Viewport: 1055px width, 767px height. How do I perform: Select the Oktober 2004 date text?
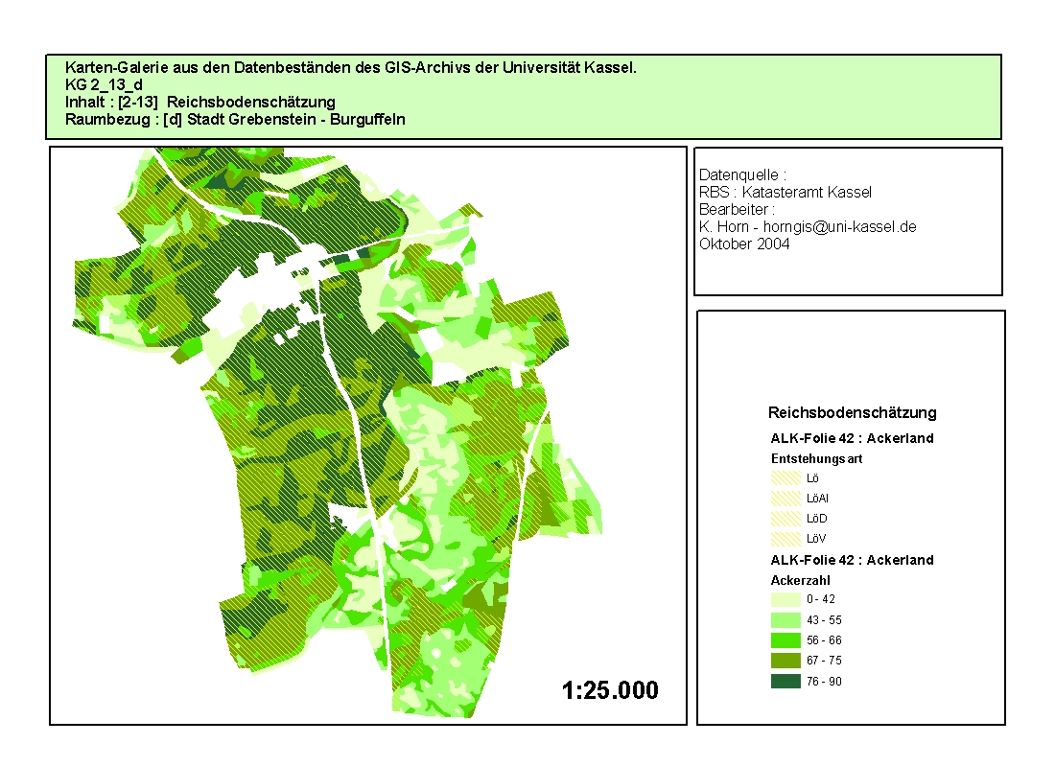coord(744,244)
